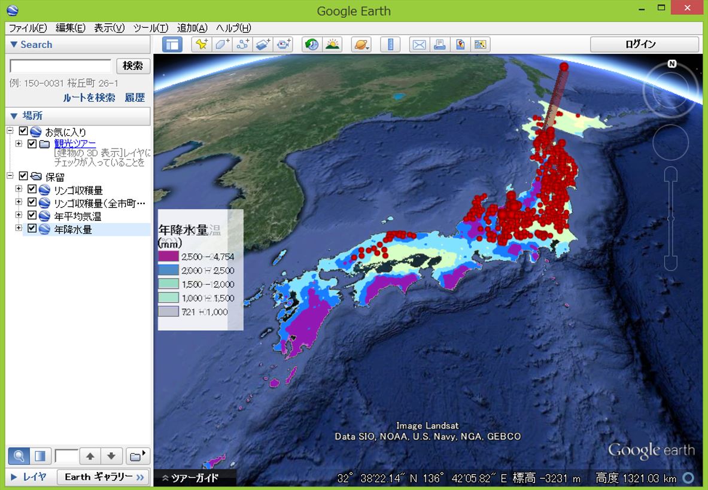This screenshot has height=490, width=708.
Task: Click the ログイン button
Action: [x=645, y=44]
